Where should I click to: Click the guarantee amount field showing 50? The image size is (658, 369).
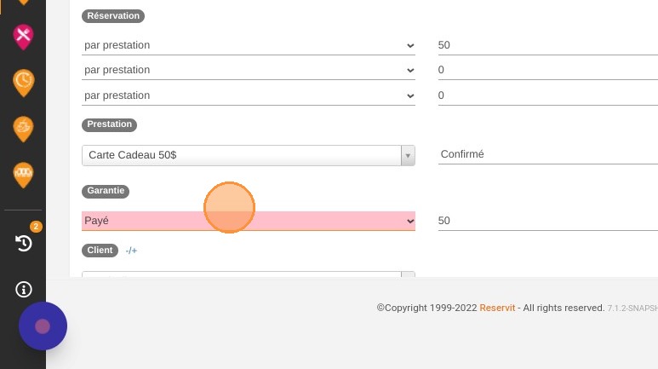(547, 221)
